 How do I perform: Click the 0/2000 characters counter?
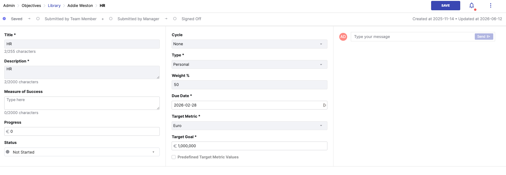pyautogui.click(x=21, y=113)
